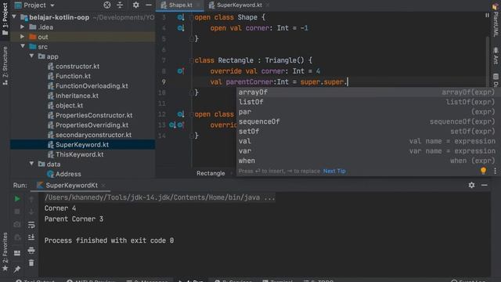Collapse the belajar-kotlin-oop root node
Viewport: 501px width, 282px height.
pos(14,16)
